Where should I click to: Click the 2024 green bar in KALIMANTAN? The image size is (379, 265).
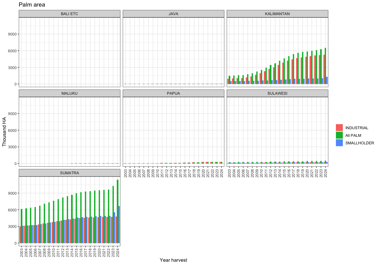coord(325,66)
